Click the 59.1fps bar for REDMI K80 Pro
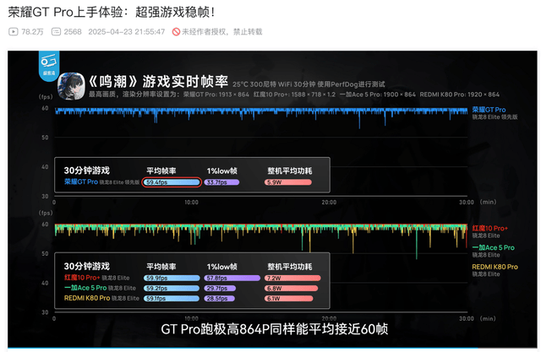Screen dimensions: 541x352 172,299
